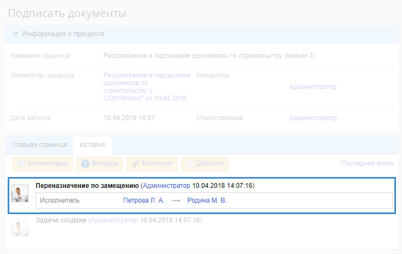Click the paperclip icon in Вложения
This screenshot has width=402, height=254.
pyautogui.click(x=136, y=164)
